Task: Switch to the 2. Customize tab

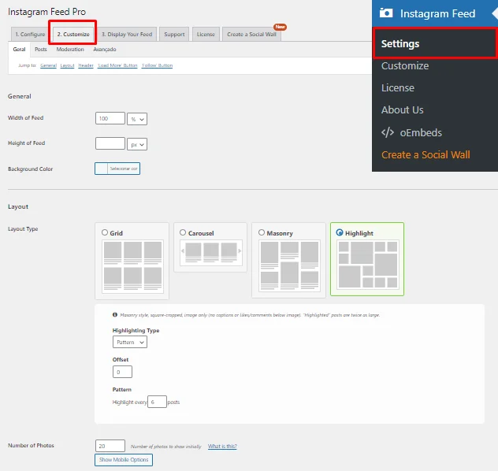Action: pyautogui.click(x=73, y=34)
